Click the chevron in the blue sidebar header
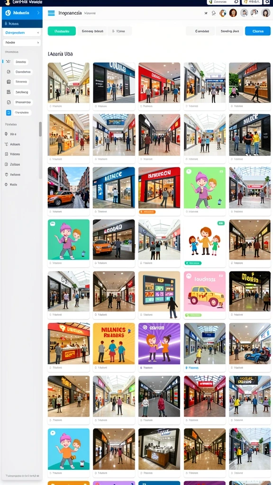This screenshot has width=273, height=485. pos(38,13)
